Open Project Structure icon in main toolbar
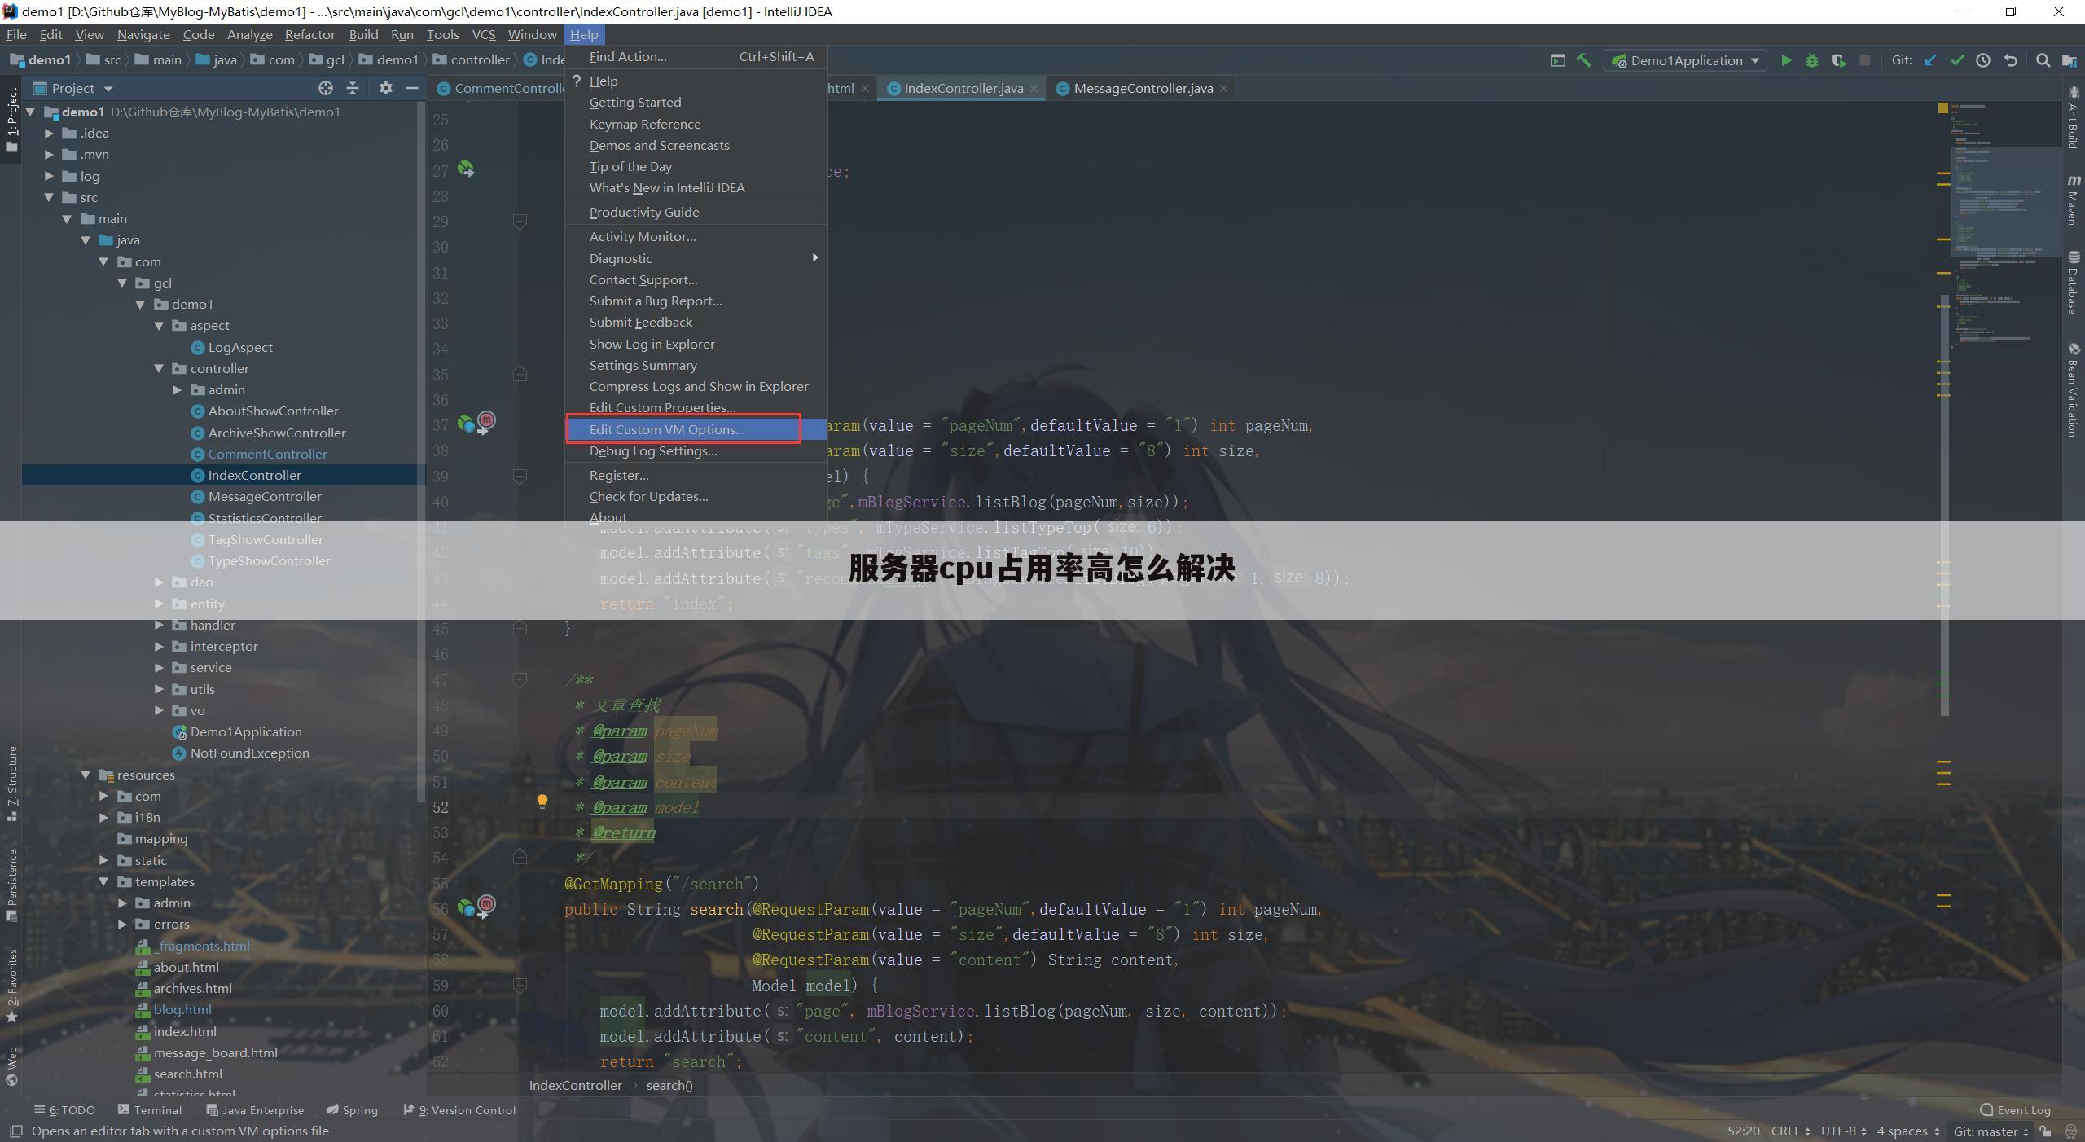The height and width of the screenshot is (1142, 2085). pyautogui.click(x=2069, y=60)
